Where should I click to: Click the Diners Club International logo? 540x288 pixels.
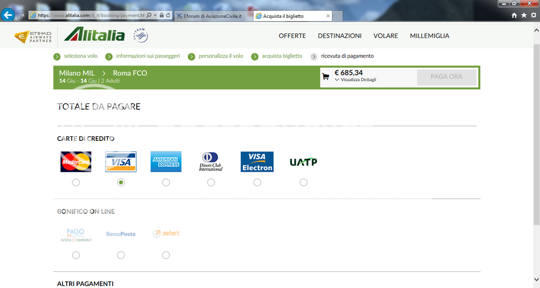pyautogui.click(x=211, y=162)
